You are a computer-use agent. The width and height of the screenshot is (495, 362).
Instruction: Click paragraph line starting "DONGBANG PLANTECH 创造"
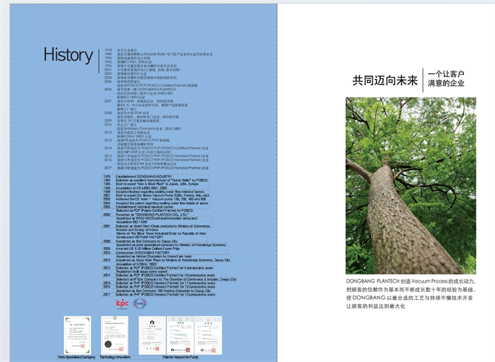coord(411,282)
